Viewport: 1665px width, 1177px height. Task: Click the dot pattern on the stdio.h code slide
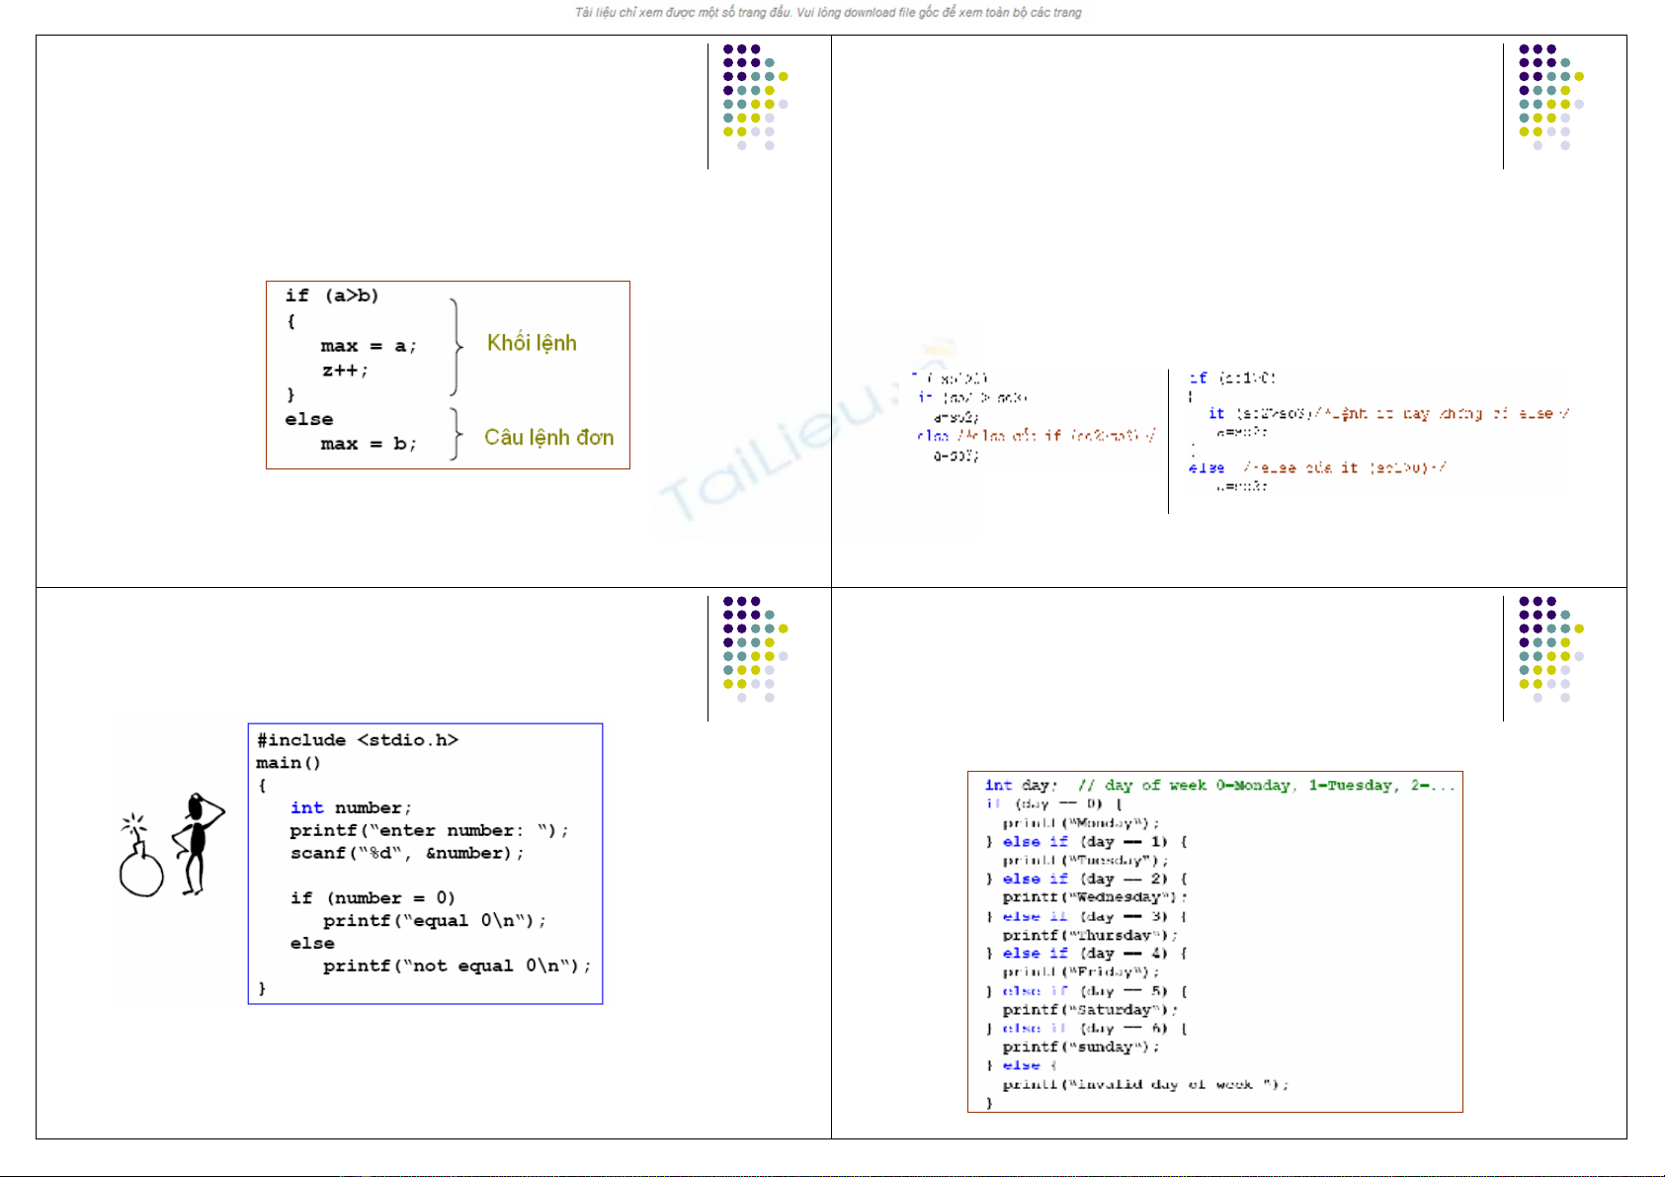click(754, 649)
